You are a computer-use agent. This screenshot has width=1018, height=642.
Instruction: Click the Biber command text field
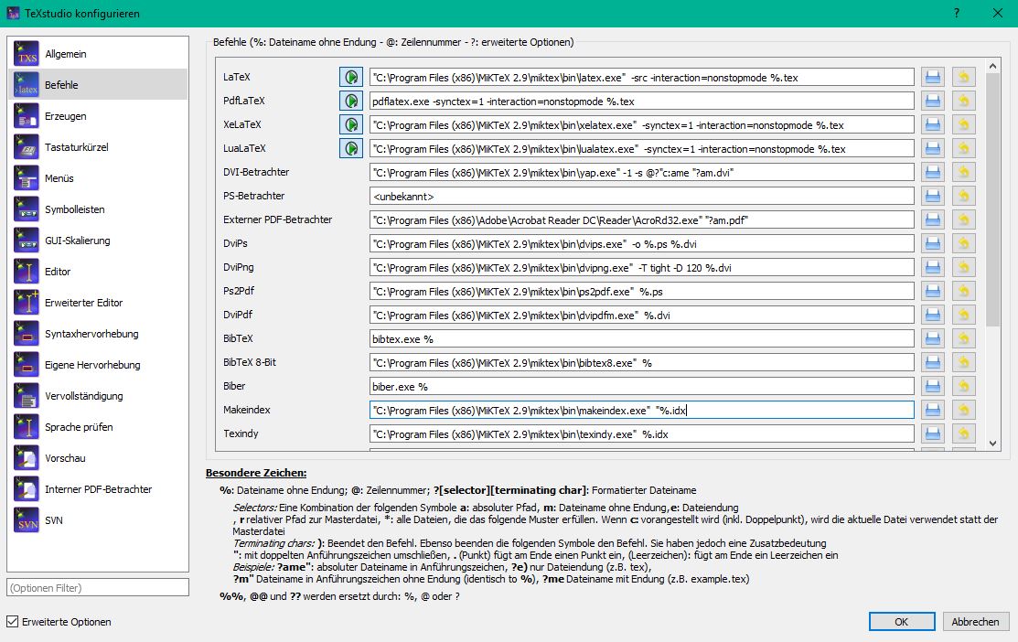pyautogui.click(x=641, y=387)
